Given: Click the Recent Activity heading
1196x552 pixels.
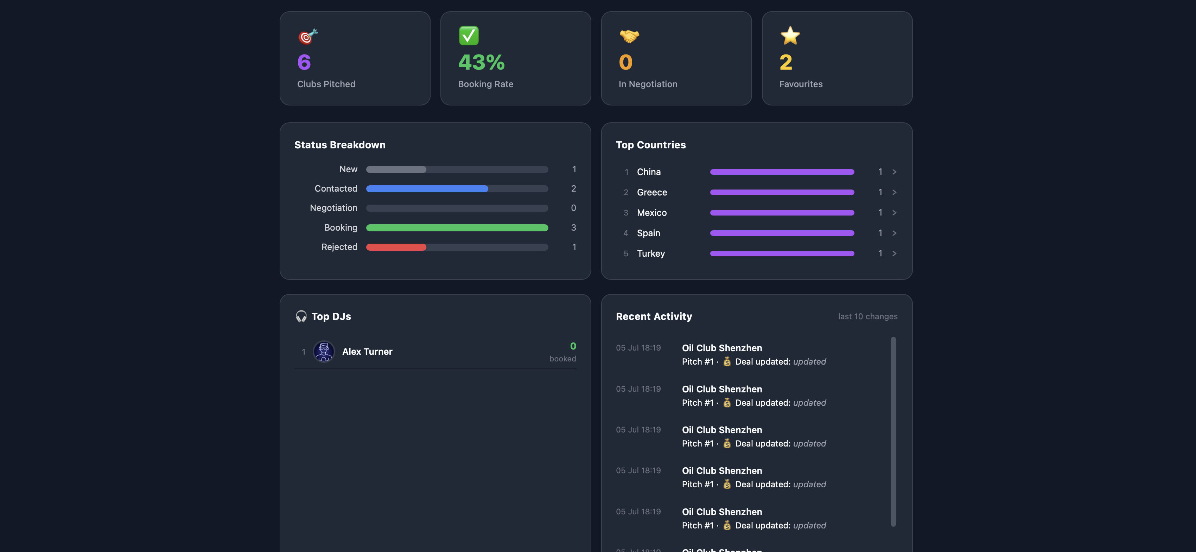Looking at the screenshot, I should click(x=654, y=317).
